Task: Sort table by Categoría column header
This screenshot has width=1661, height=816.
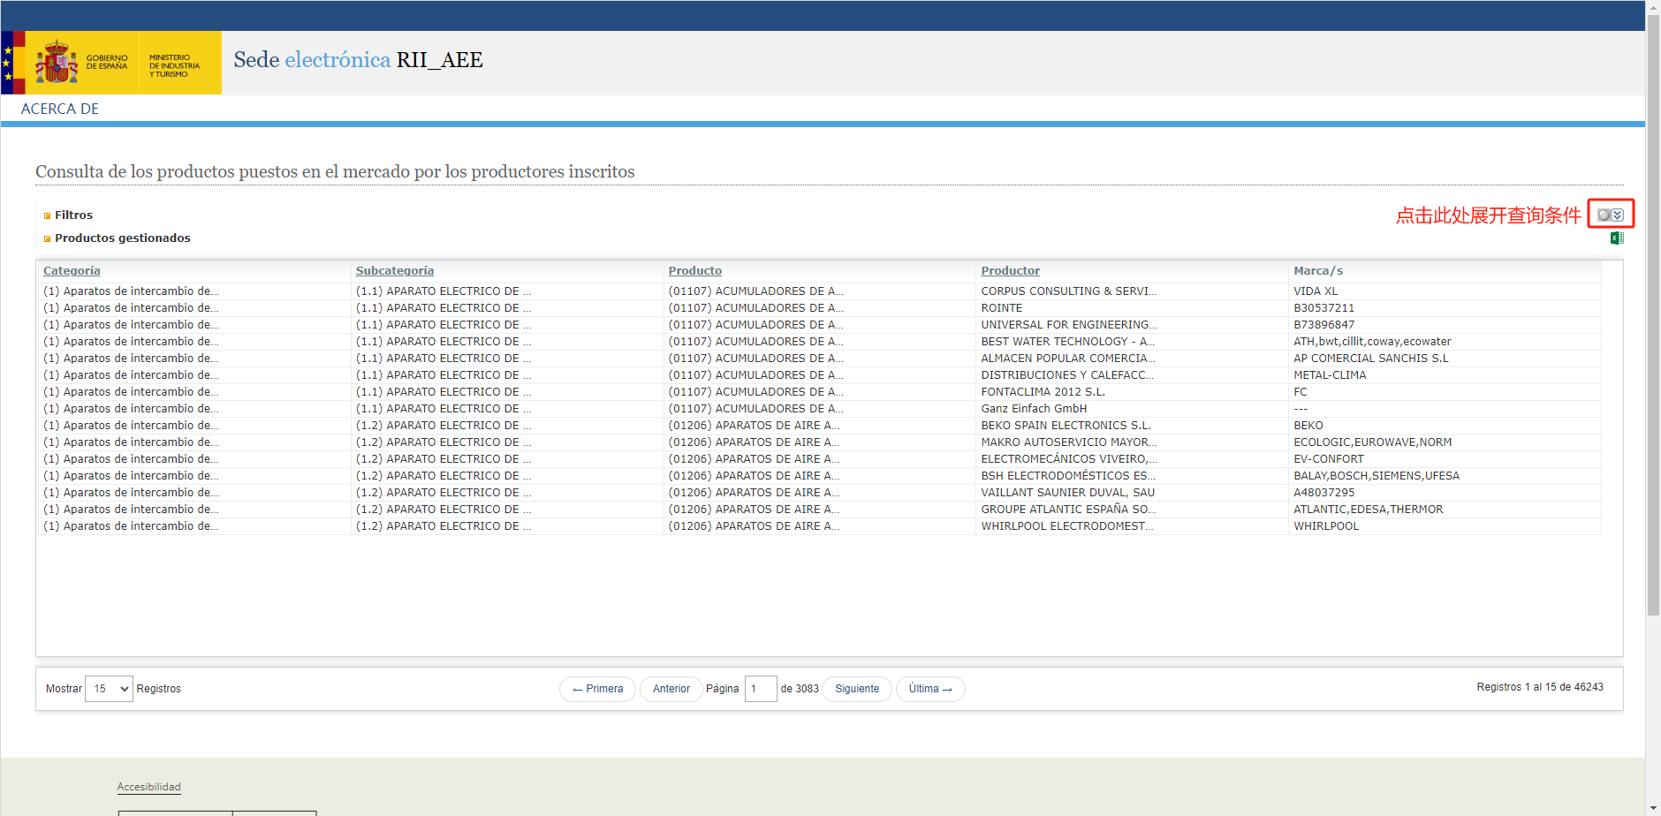Action: pos(72,271)
